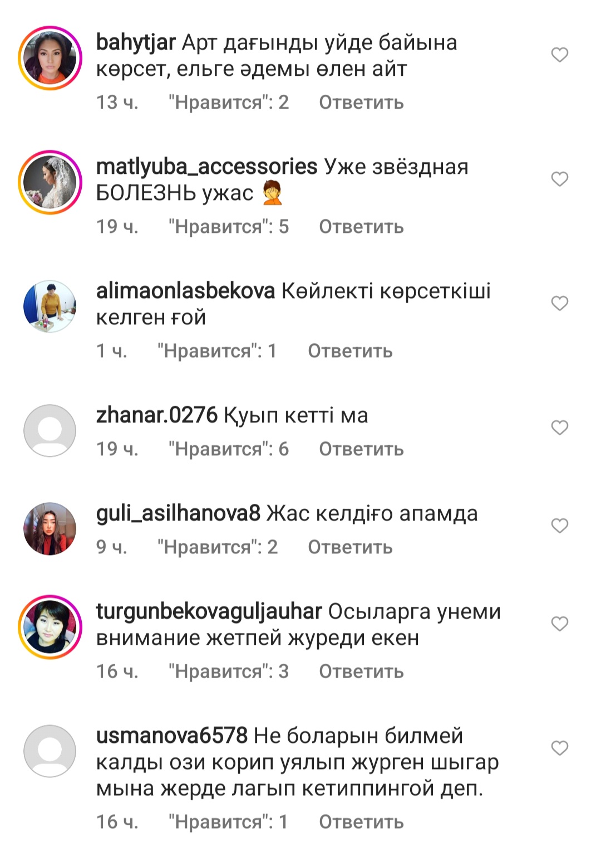Tap zhanar.0276's default gray avatar
The width and height of the screenshot is (601, 861).
tap(50, 431)
